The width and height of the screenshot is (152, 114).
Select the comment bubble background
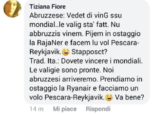(x=87, y=52)
